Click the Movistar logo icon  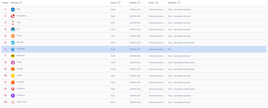point(13,43)
